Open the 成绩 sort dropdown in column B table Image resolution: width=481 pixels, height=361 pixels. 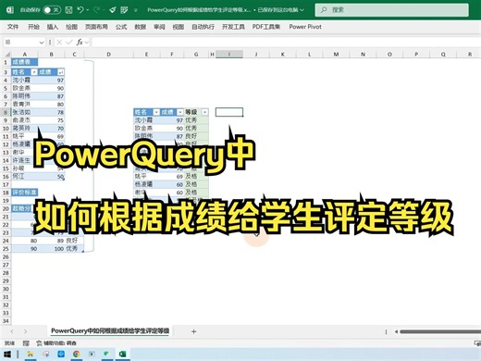[61, 72]
